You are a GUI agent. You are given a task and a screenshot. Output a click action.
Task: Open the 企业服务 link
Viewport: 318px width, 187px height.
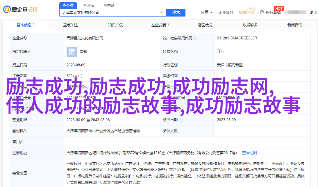point(226,12)
